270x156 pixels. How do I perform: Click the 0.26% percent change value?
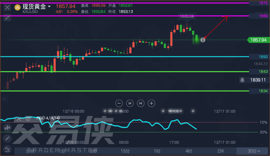72,12
